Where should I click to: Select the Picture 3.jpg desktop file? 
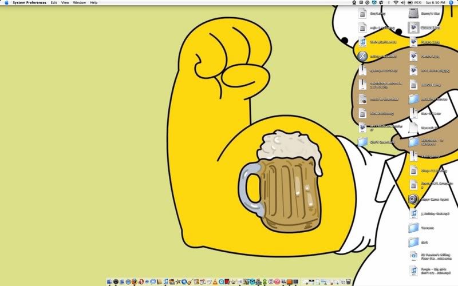(x=413, y=27)
